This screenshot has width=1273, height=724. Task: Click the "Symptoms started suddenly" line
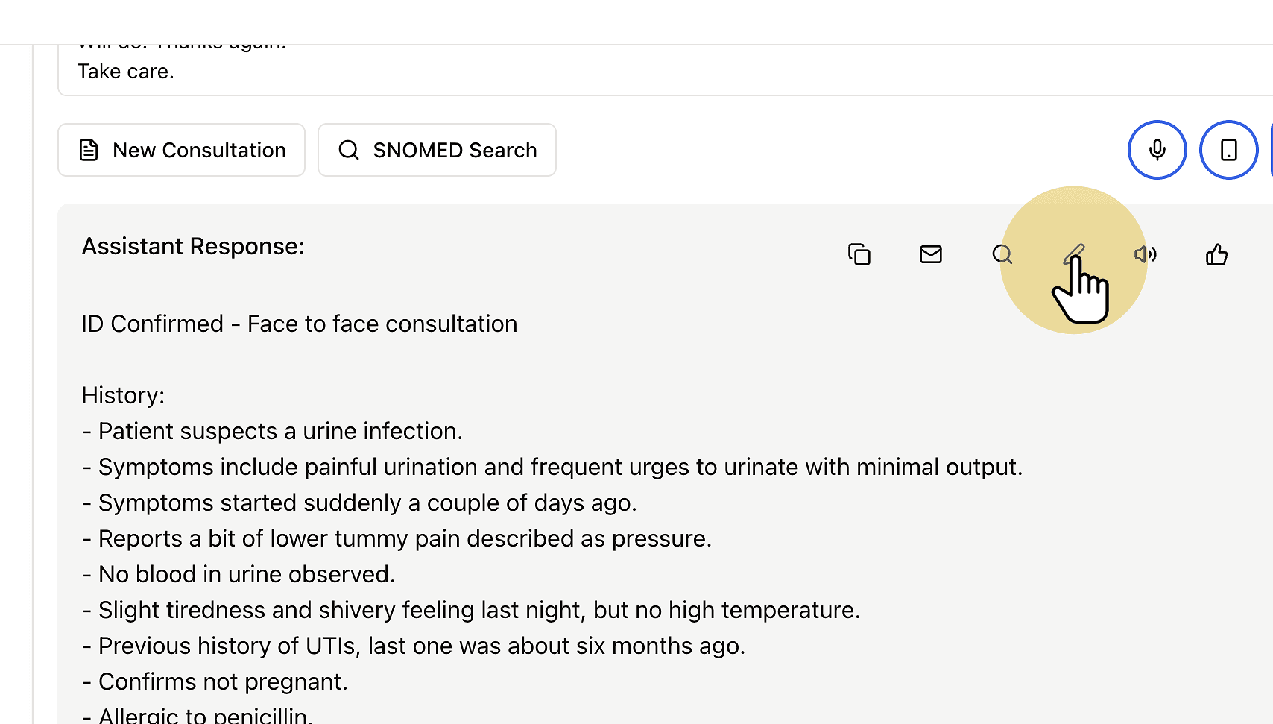click(359, 503)
